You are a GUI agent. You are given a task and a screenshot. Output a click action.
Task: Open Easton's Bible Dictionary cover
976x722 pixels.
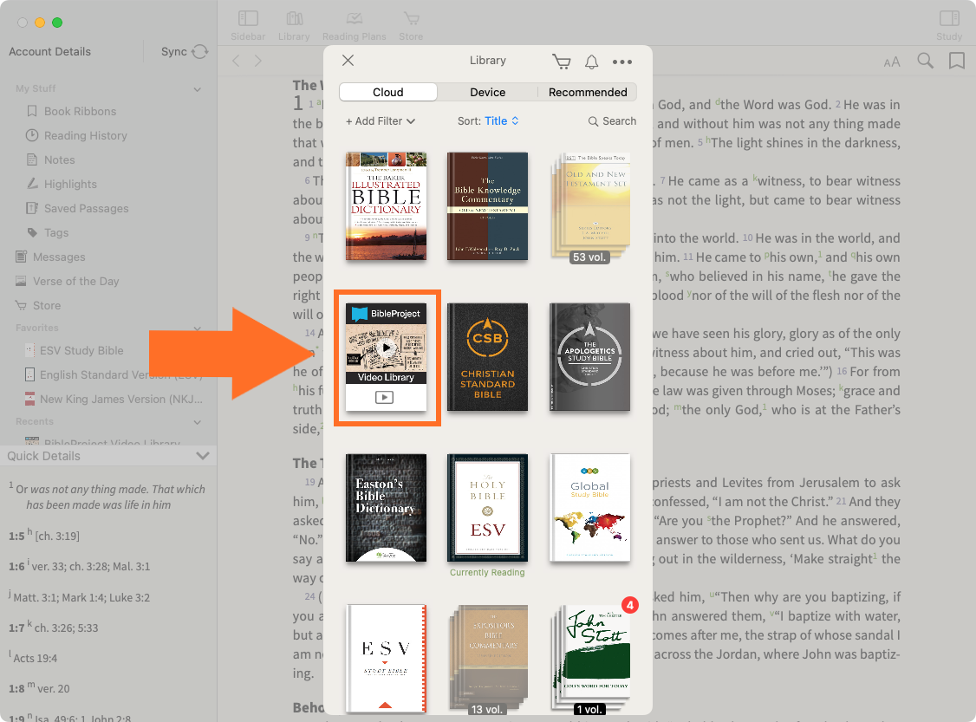coord(386,508)
